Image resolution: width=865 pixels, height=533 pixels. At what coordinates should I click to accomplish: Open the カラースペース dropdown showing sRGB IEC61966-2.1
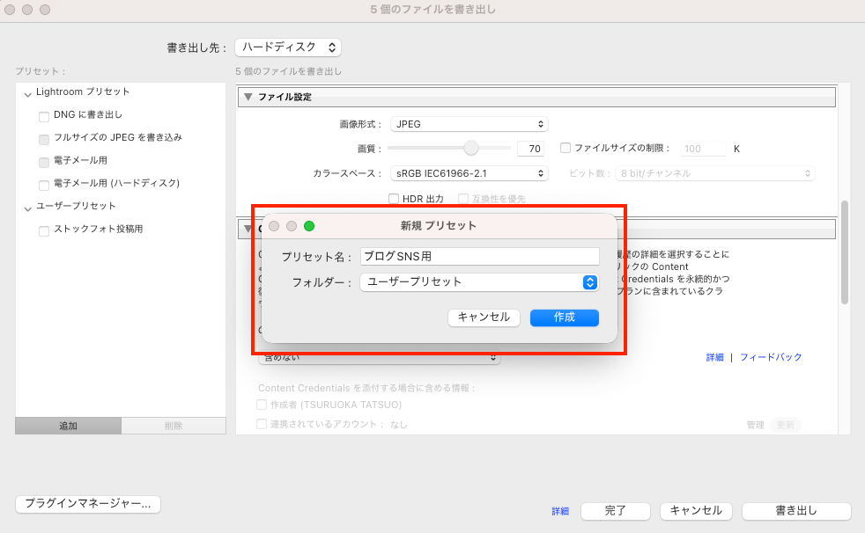point(468,172)
